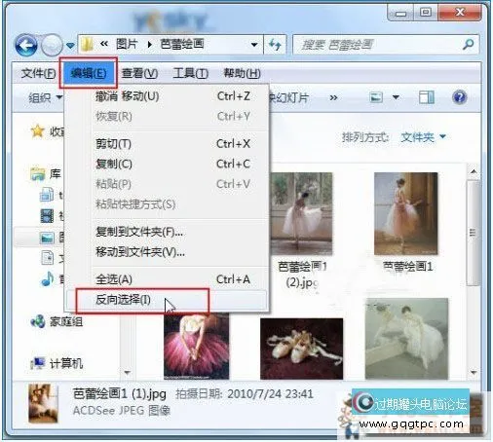Choose 剪切(T) from the edit menu
This screenshot has height=442, width=493.
[167, 143]
